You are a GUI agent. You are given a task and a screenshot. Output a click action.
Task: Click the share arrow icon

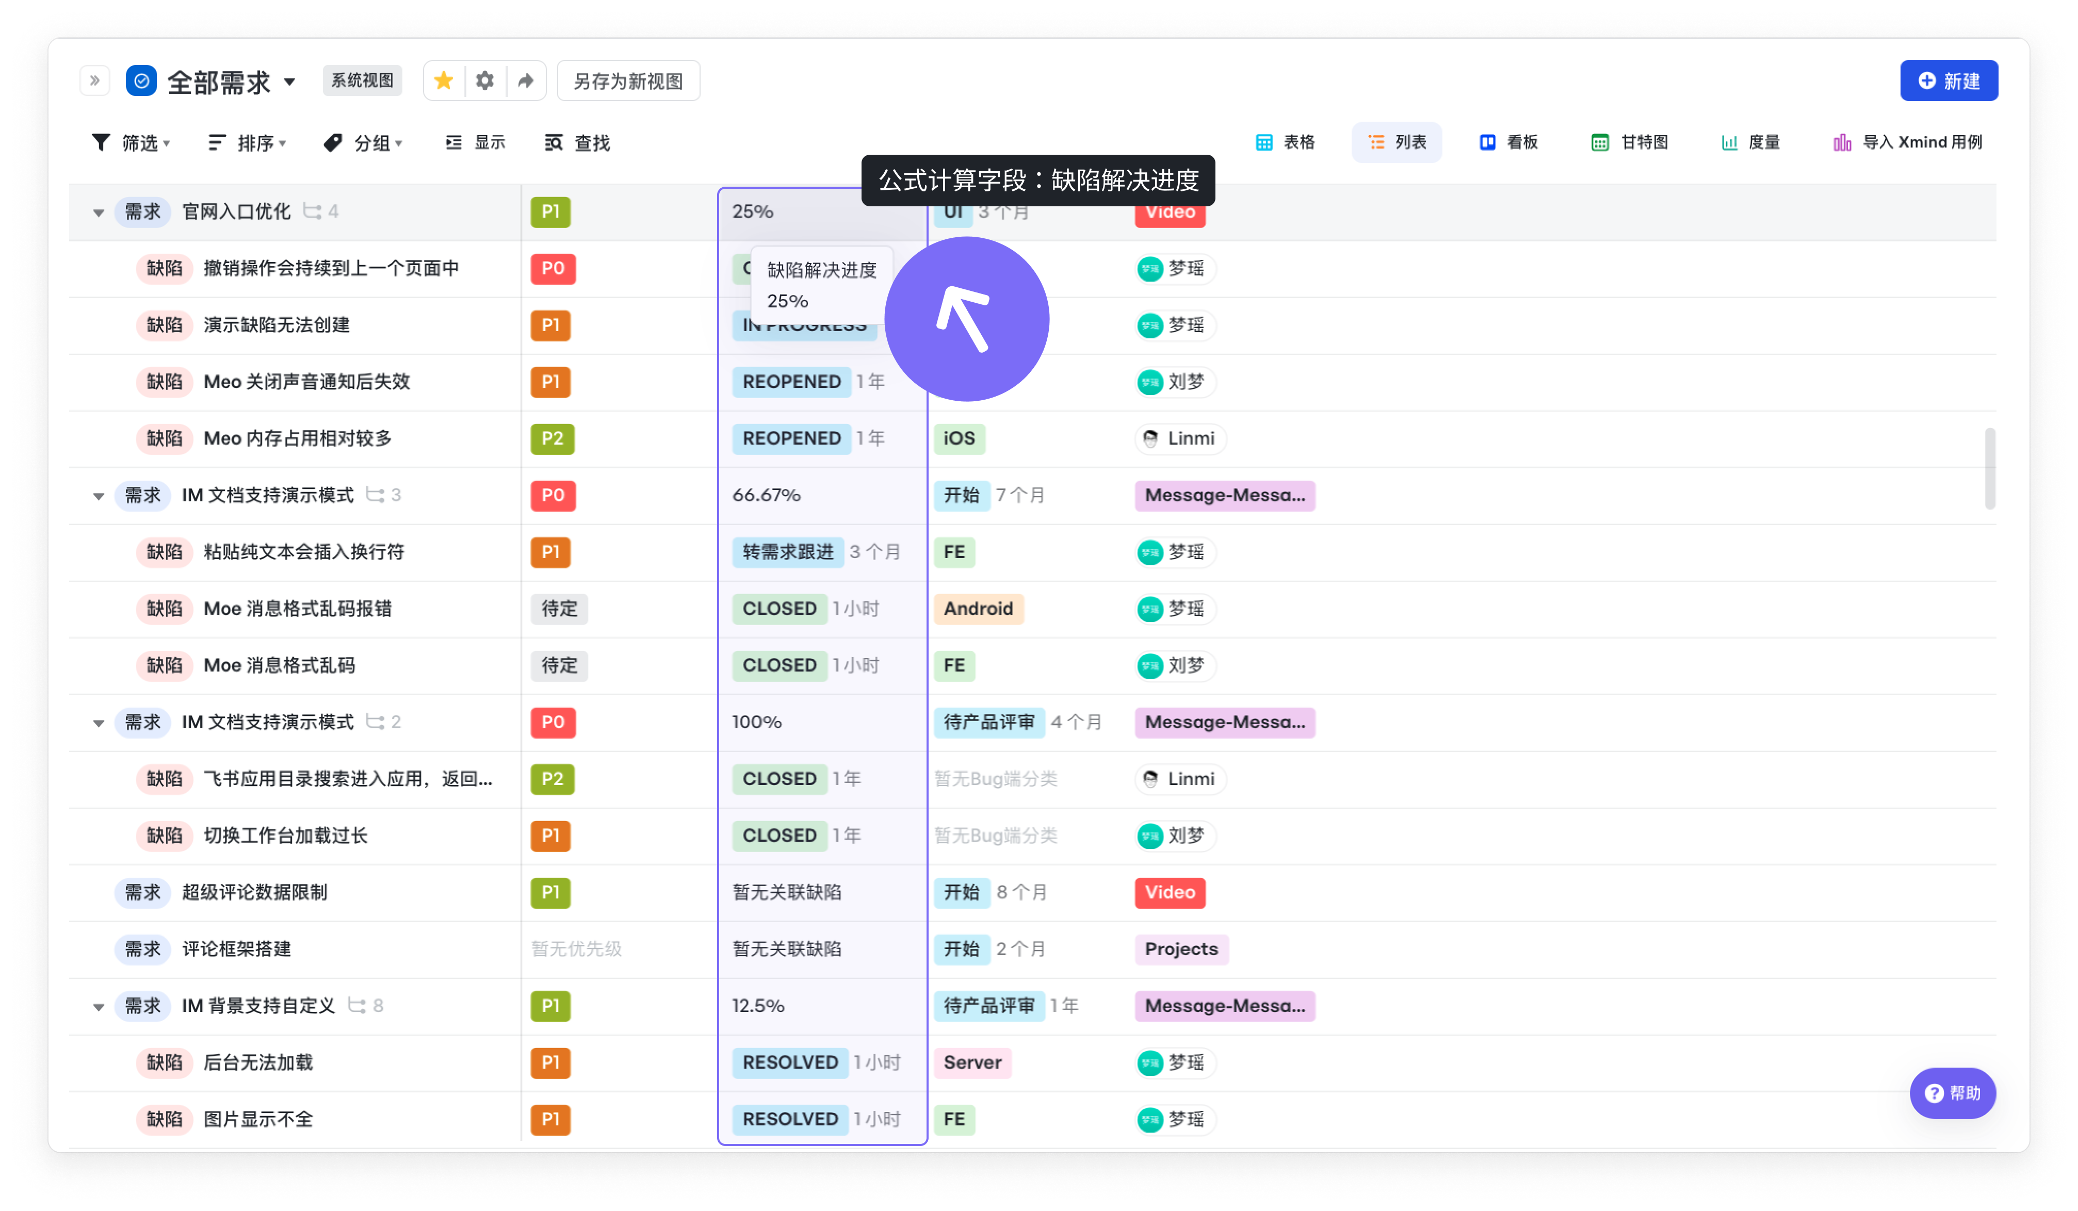tap(525, 81)
